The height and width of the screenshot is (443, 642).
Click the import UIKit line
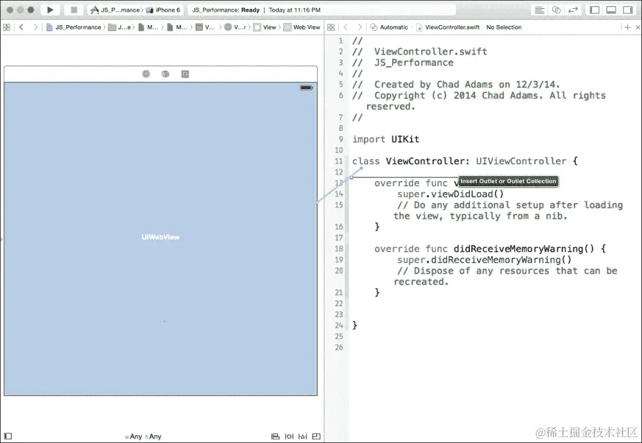point(386,139)
